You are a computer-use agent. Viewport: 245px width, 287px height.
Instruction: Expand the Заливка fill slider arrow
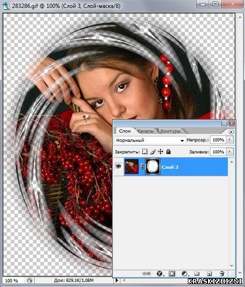pyautogui.click(x=229, y=152)
